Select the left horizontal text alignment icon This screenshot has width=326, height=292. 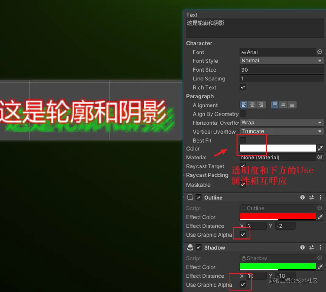244,105
